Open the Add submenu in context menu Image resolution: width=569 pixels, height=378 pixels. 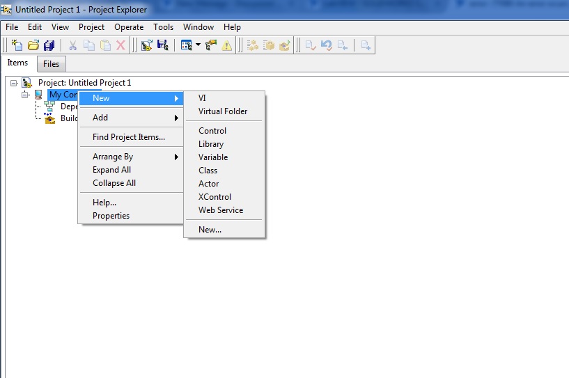[131, 118]
